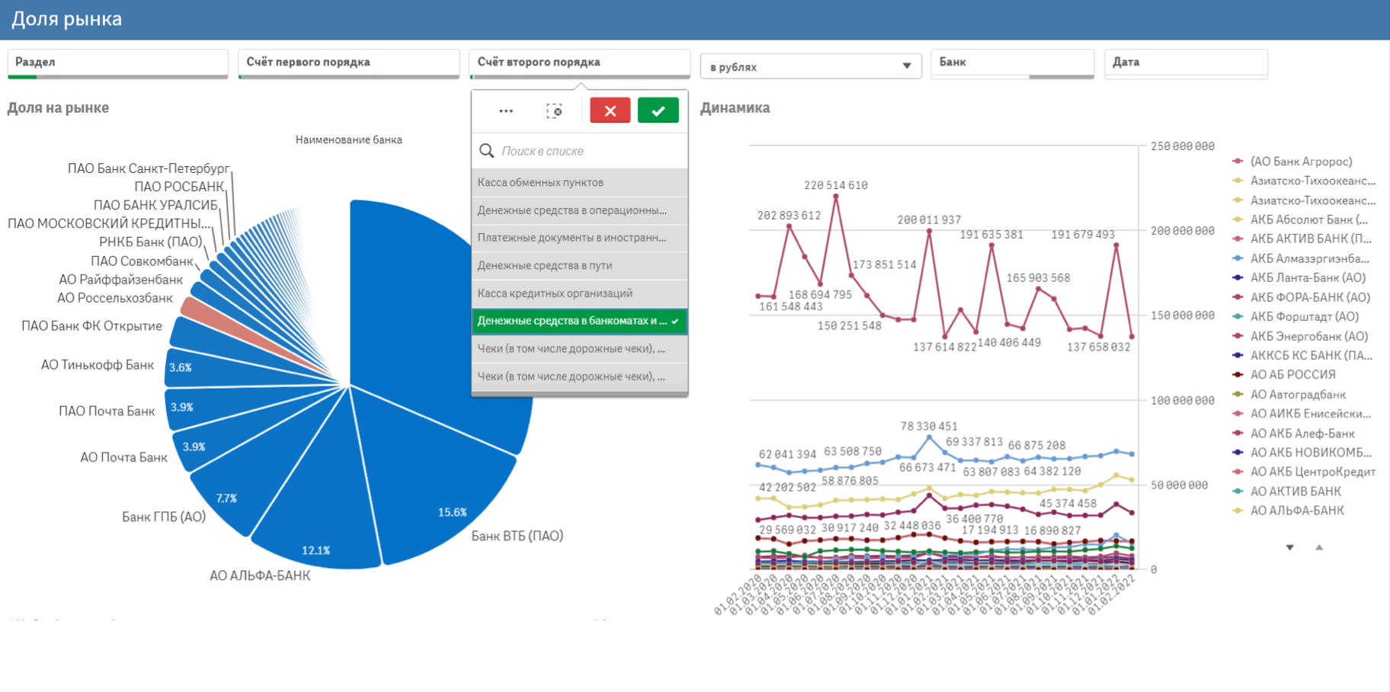Viewport: 1390px width, 692px height.
Task: Click 'ПАО Совкомбанк' pie label
Action: [142, 261]
